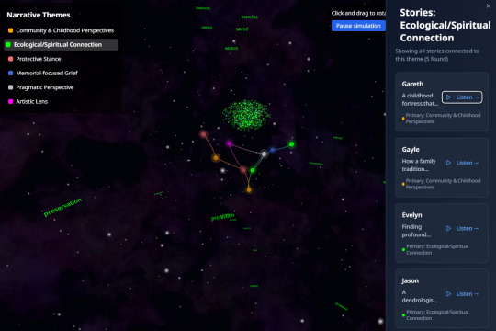Listen to Jason's story

click(x=462, y=294)
